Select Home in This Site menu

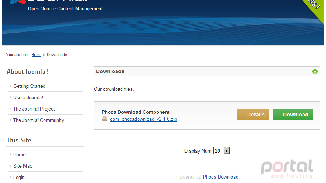pos(19,154)
